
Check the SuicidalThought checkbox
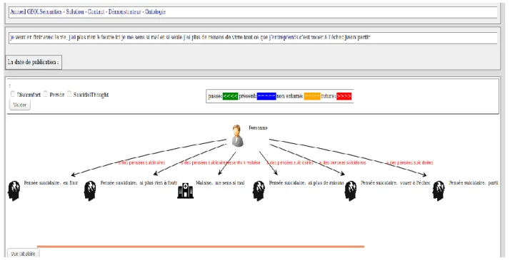click(x=69, y=94)
